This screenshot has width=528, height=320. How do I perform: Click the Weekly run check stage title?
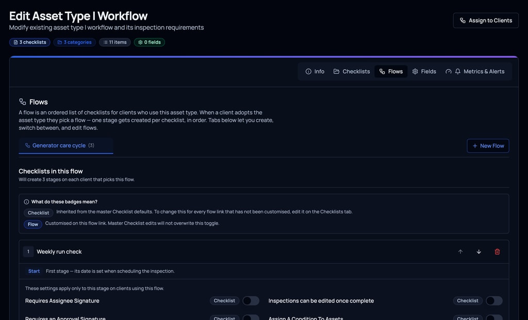click(59, 251)
